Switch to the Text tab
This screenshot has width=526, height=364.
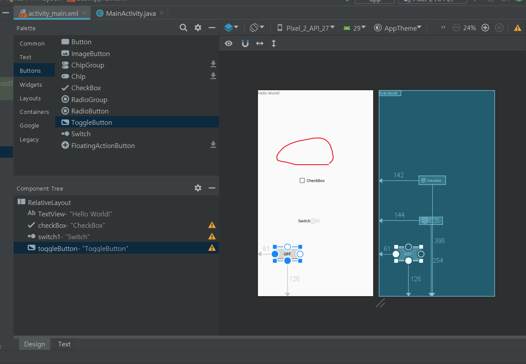[x=64, y=344]
